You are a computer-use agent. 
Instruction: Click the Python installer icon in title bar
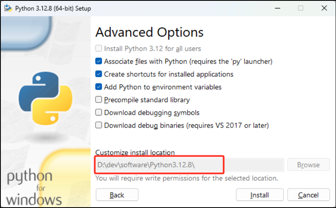coord(8,8)
